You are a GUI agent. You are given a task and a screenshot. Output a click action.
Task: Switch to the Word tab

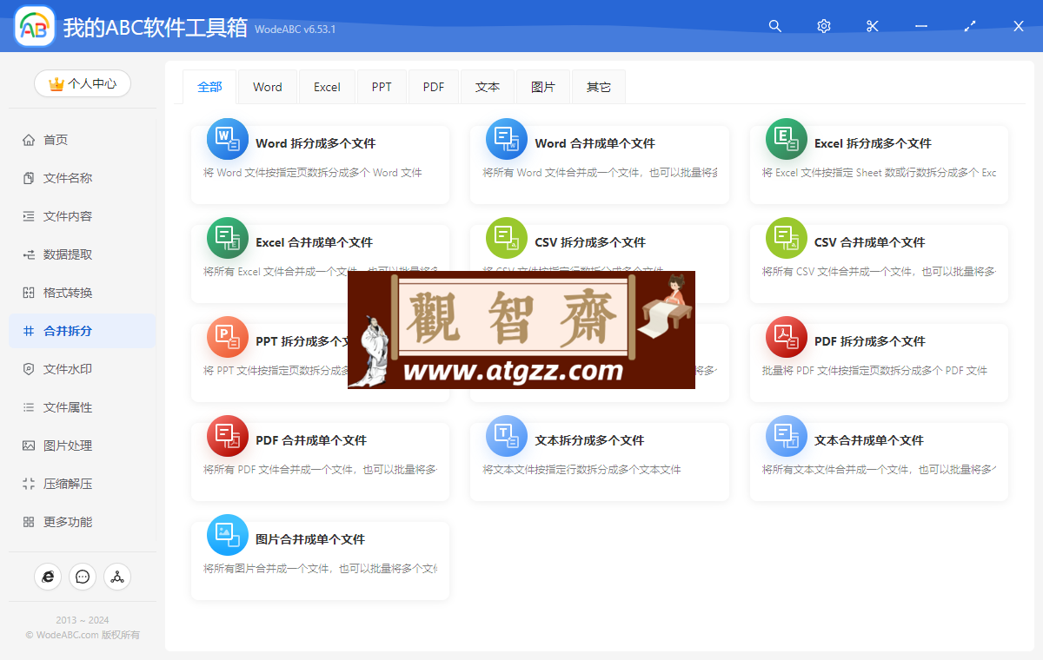(x=268, y=87)
